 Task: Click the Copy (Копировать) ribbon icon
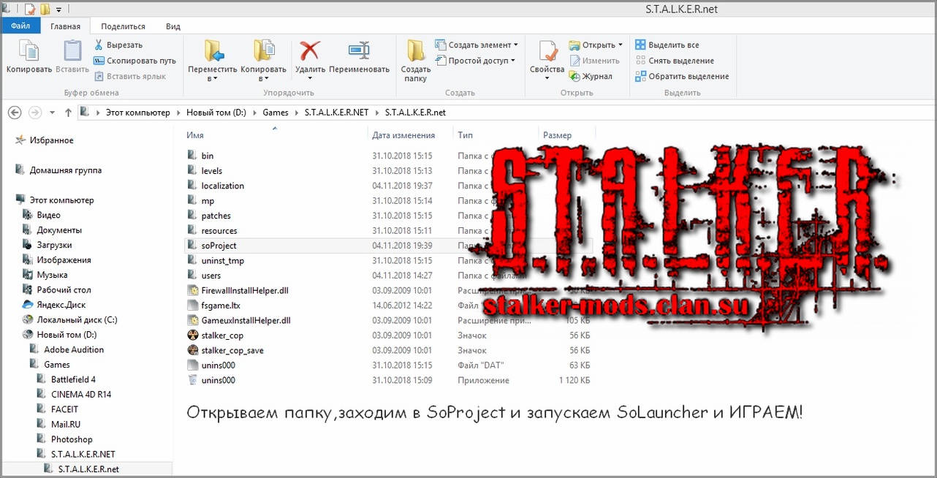(x=29, y=53)
